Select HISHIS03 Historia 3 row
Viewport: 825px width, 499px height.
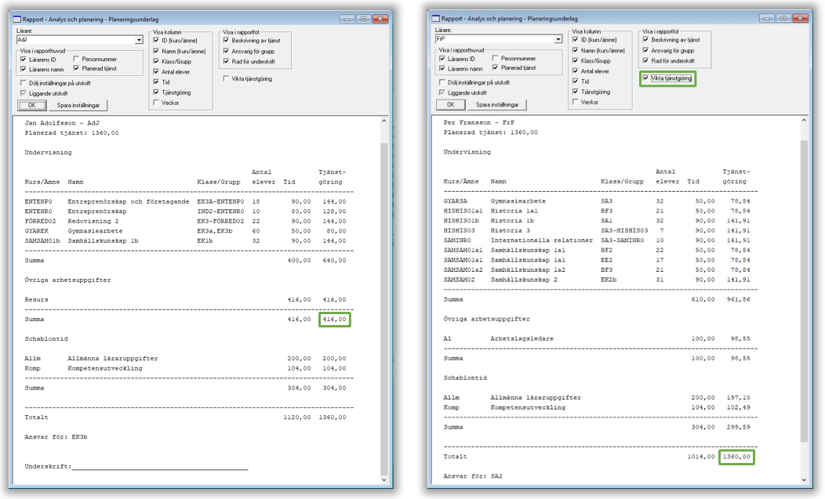pos(597,230)
